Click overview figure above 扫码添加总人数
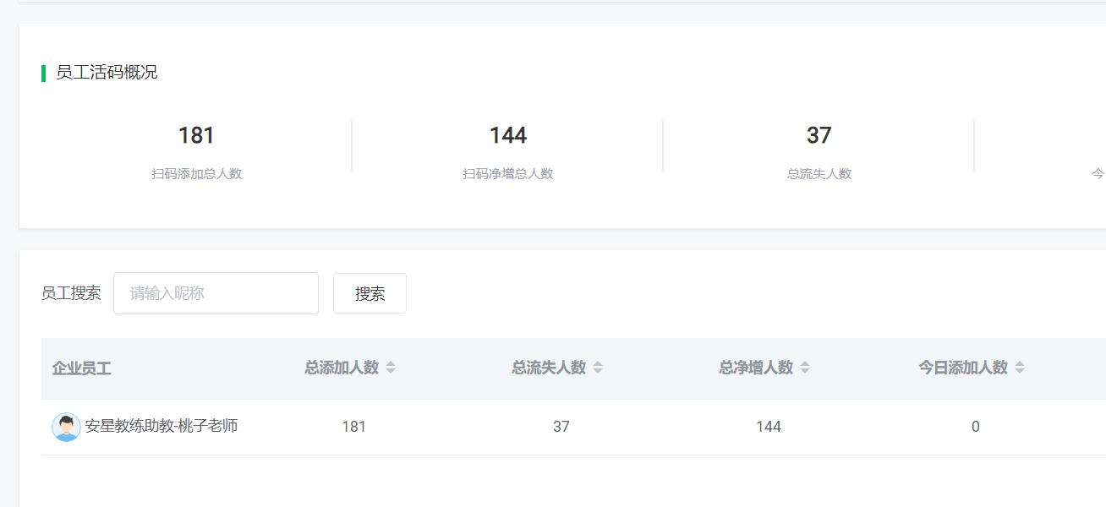This screenshot has height=507, width=1106. coord(196,135)
